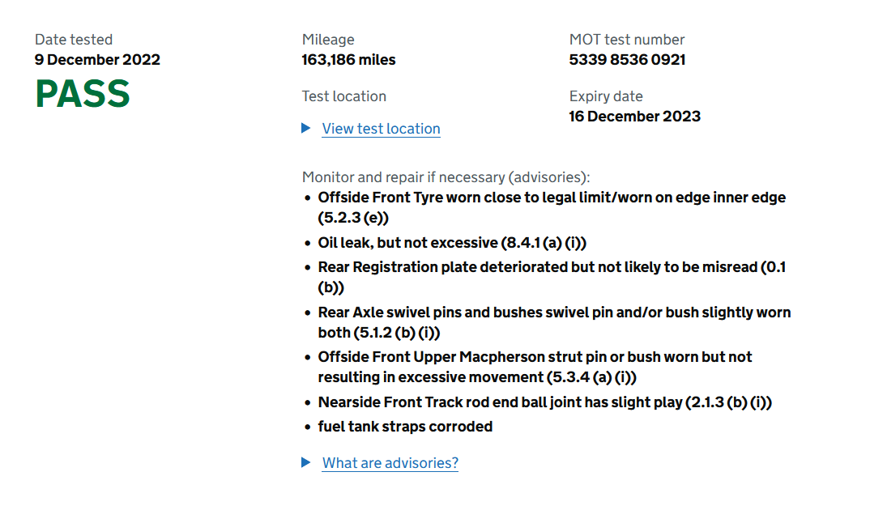Click the mileage value 163,186 miles

348,59
